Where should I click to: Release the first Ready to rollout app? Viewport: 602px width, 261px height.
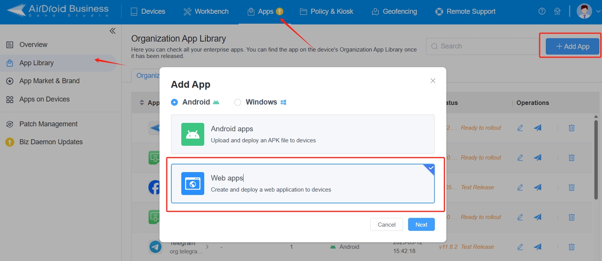[538, 128]
